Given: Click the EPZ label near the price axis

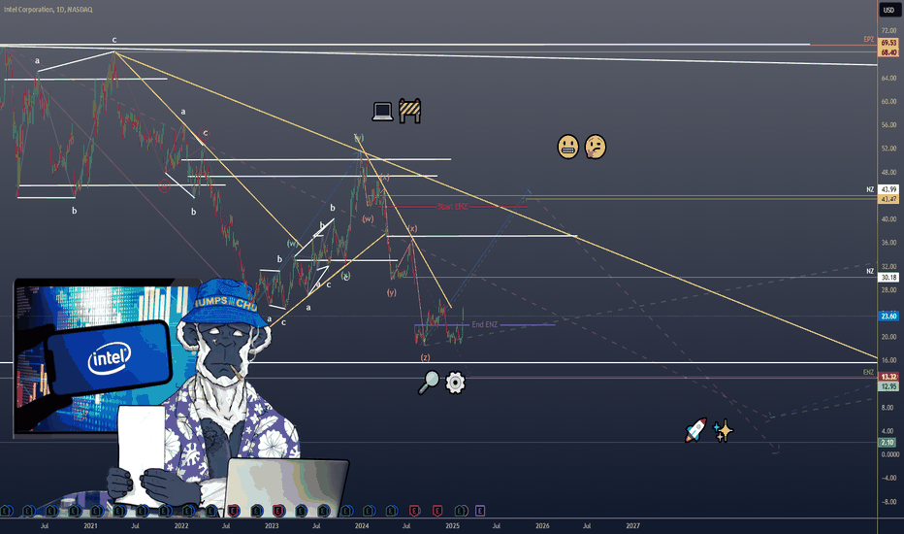Looking at the screenshot, I should (x=868, y=39).
